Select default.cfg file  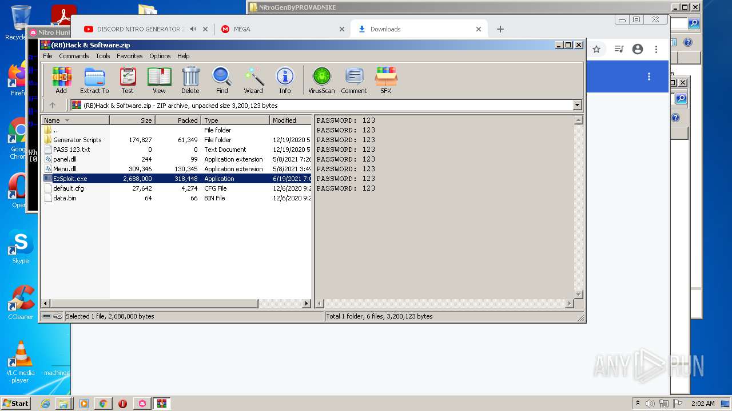click(x=177, y=188)
